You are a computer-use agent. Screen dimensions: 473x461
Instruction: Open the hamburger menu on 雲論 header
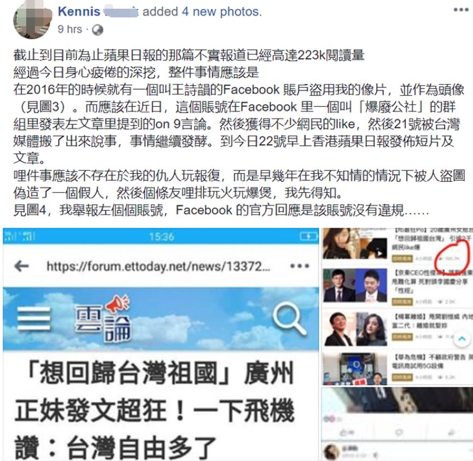click(33, 318)
